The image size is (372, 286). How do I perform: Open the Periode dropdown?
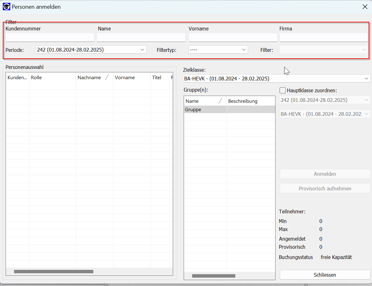point(91,50)
